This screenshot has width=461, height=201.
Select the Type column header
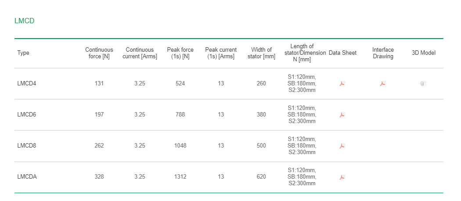[23, 53]
